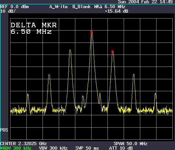
Task: Click the leftmost small spectral peak
Action: point(28,94)
